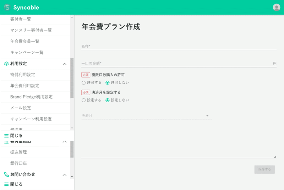Image resolution: width=284 pixels, height=190 pixels.
Task: Click the upper sidebar scroll-up arrow
Action: point(72,17)
